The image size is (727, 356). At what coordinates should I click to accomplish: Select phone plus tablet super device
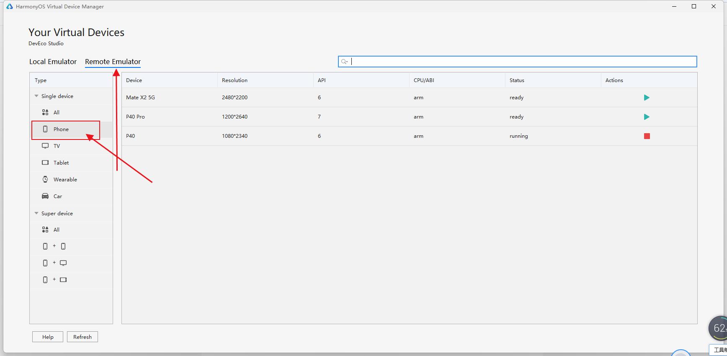[54, 280]
